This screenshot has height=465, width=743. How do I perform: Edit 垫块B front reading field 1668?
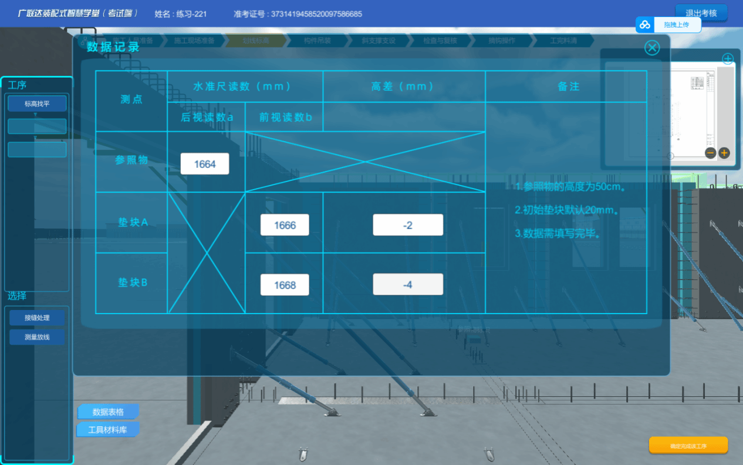click(285, 285)
